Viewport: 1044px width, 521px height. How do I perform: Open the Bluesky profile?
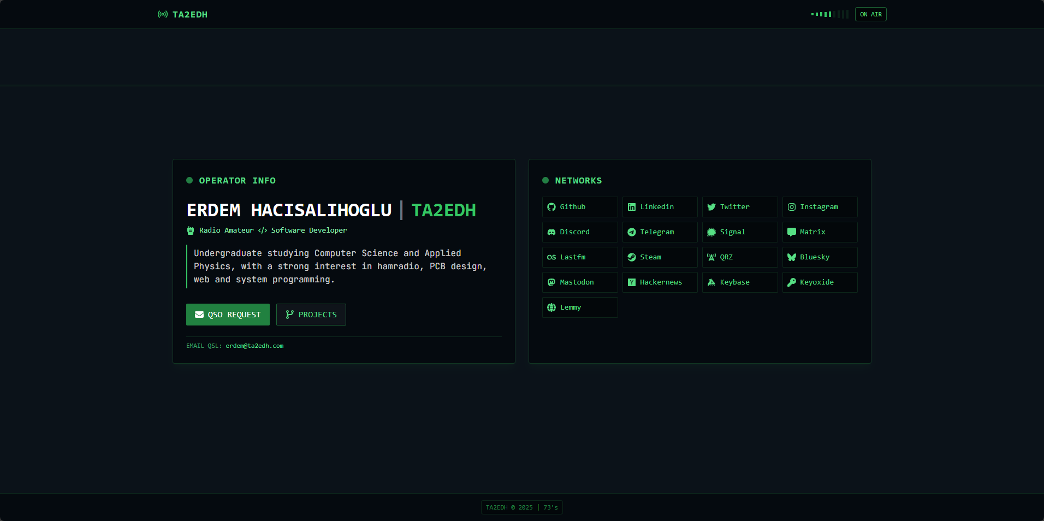click(x=819, y=257)
